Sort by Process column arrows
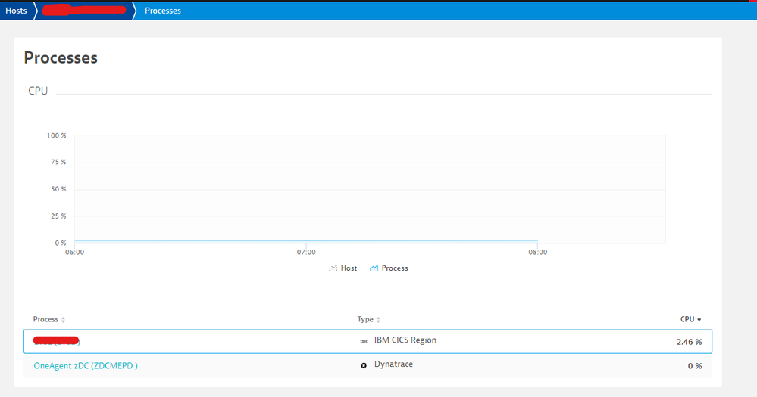Viewport: 757px width, 397px height. [x=64, y=320]
